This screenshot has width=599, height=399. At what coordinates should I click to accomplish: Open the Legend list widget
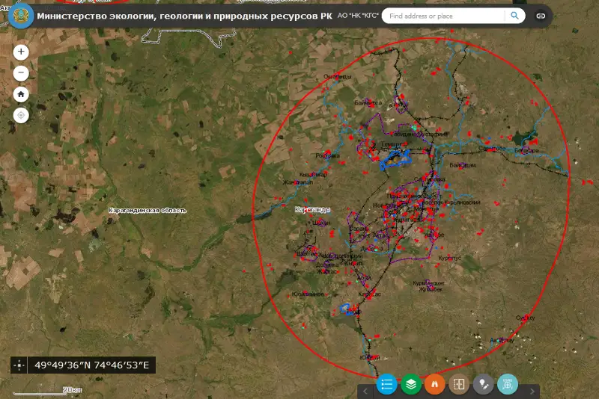click(386, 384)
